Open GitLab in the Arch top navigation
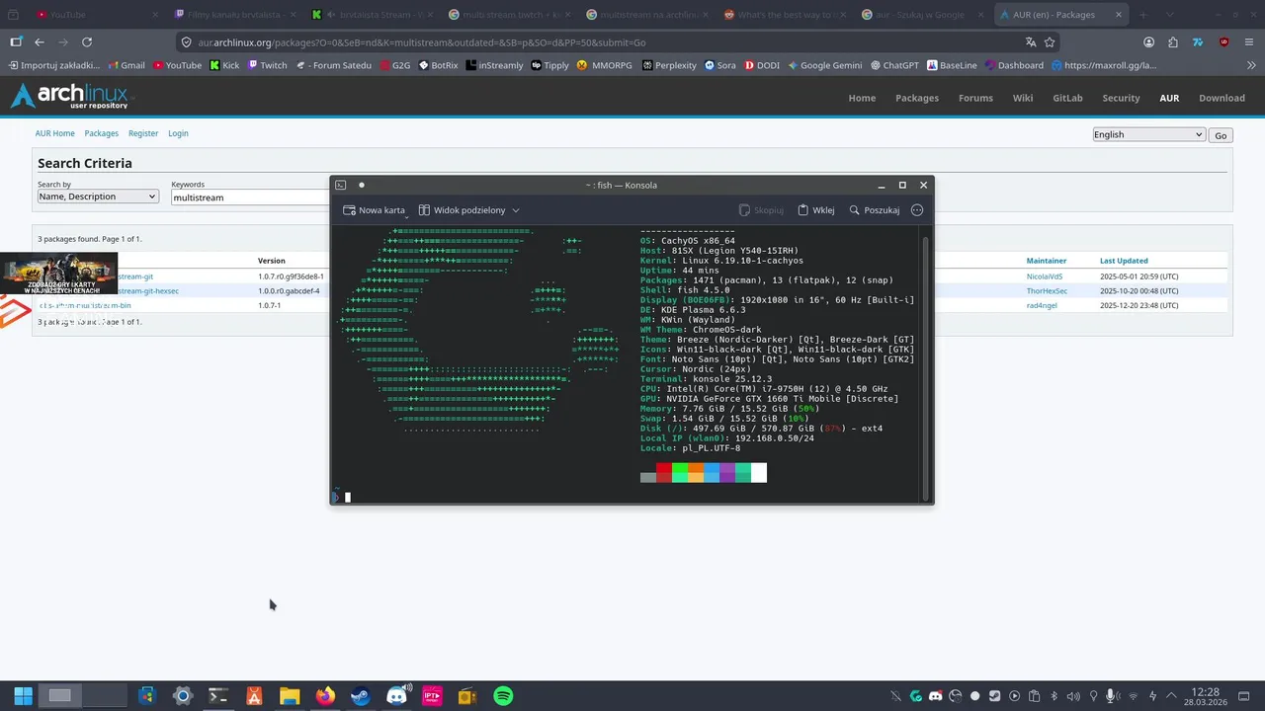The height and width of the screenshot is (711, 1265). click(1067, 98)
